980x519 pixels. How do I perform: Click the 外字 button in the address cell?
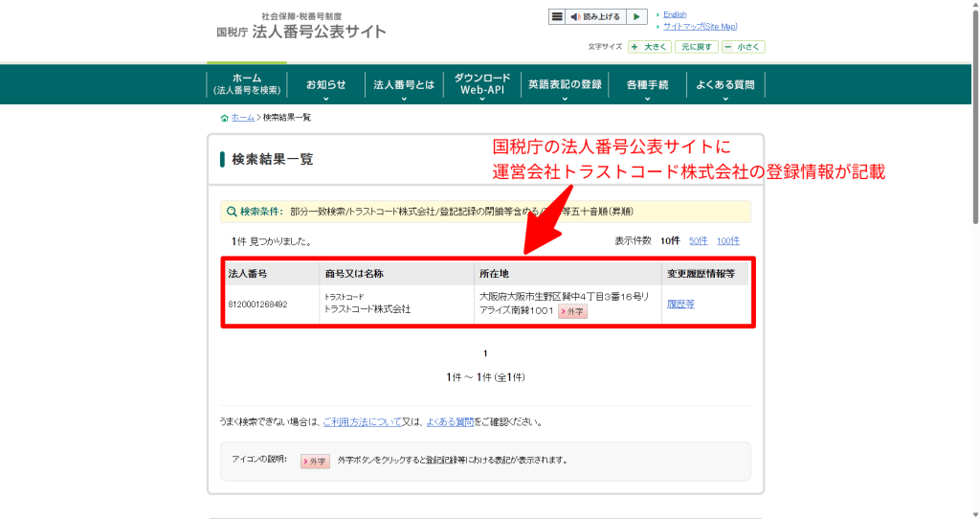point(572,311)
